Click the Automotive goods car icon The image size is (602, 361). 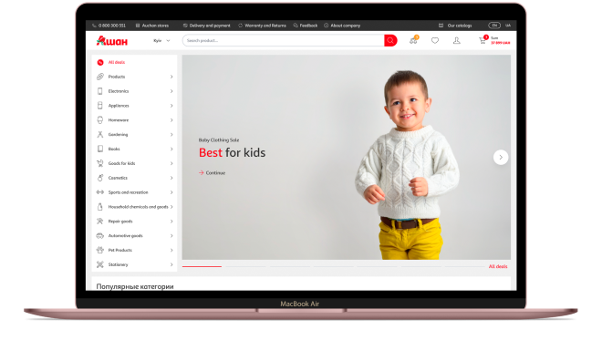point(99,235)
